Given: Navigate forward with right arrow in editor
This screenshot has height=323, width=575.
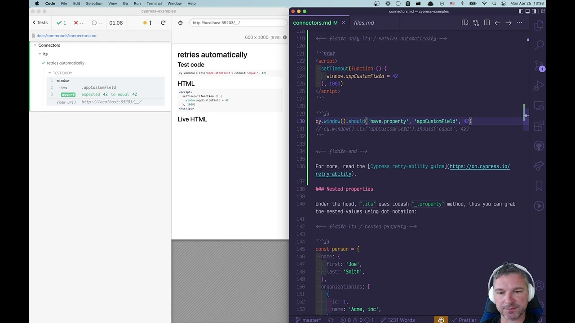Looking at the screenshot, I should (509, 22).
